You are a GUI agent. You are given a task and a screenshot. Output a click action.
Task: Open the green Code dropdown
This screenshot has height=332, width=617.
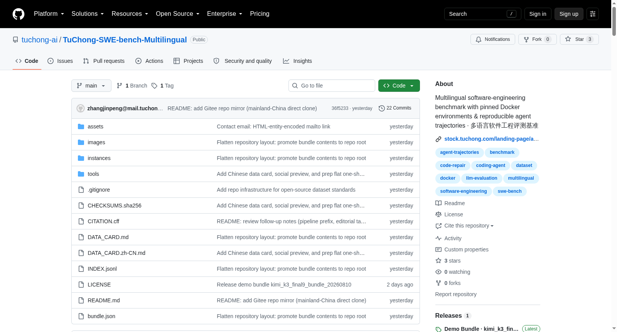[x=399, y=86]
